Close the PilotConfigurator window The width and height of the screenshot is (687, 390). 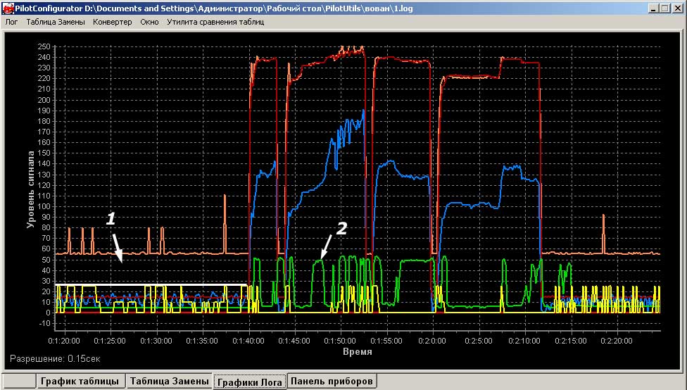pyautogui.click(x=677, y=8)
